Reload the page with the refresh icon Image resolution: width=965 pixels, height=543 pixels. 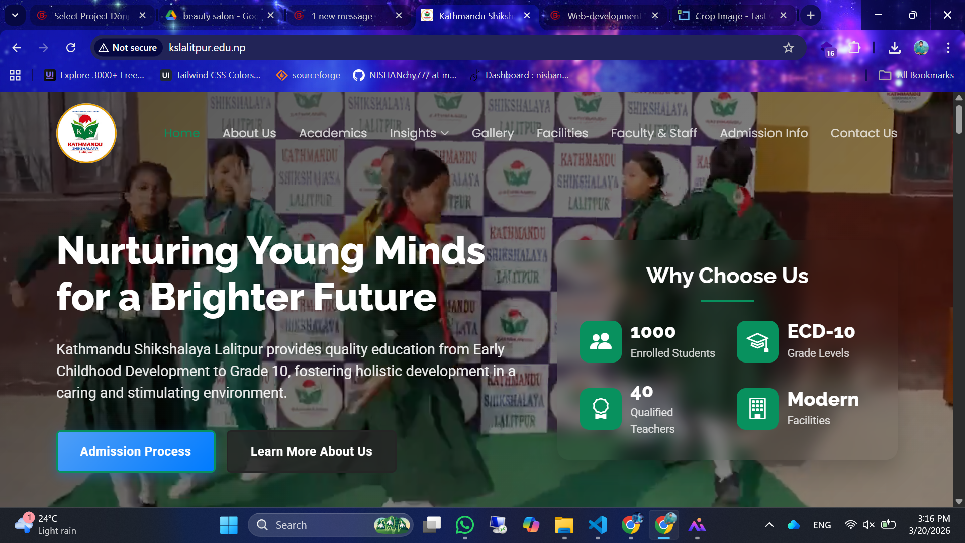[x=71, y=48]
